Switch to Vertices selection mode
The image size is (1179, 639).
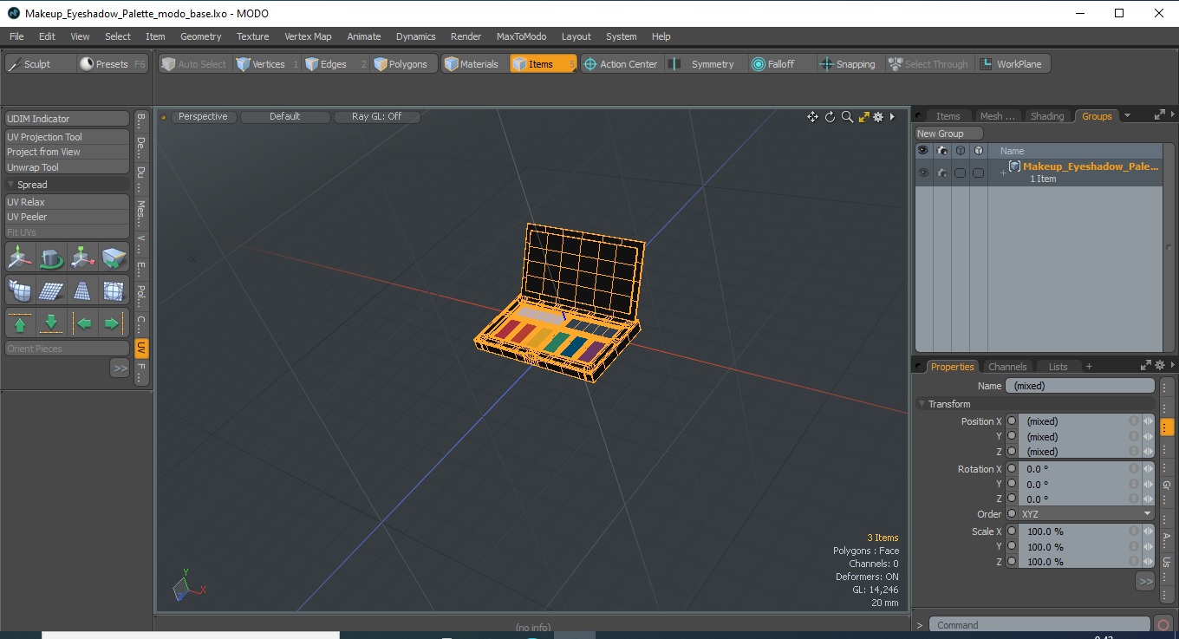[x=267, y=64]
